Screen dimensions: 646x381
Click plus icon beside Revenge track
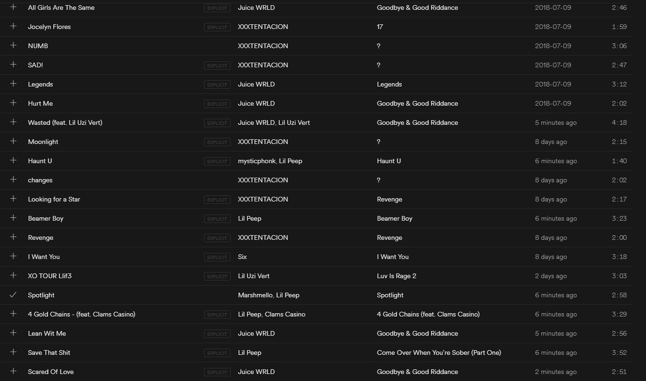(x=13, y=237)
